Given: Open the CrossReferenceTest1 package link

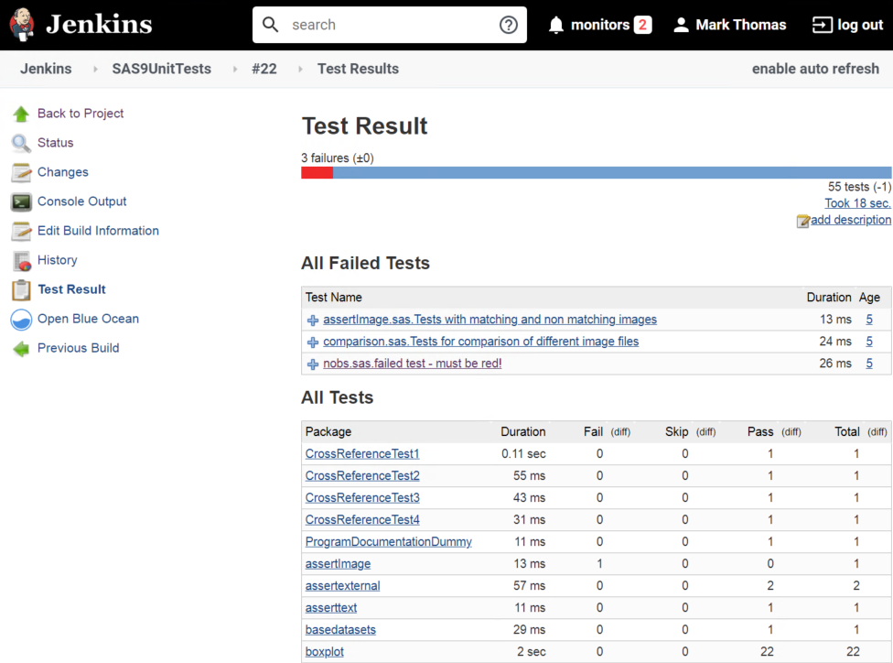Looking at the screenshot, I should pyautogui.click(x=362, y=454).
